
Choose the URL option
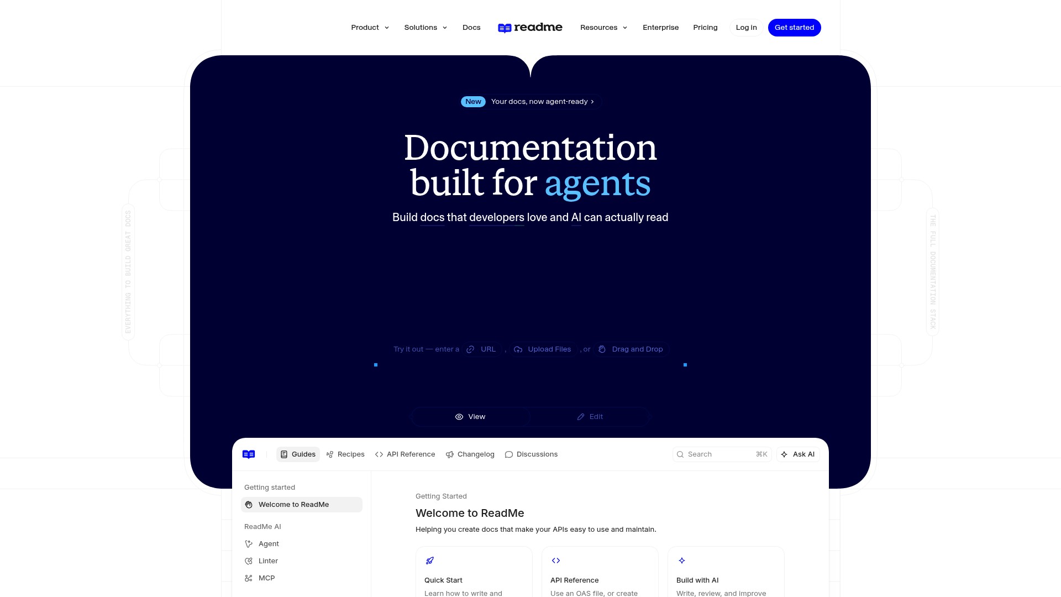click(482, 349)
